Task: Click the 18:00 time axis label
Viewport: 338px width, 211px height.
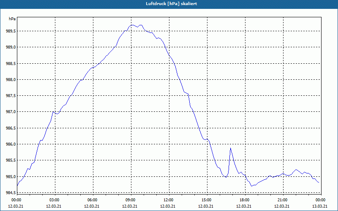Action: pos(244,200)
